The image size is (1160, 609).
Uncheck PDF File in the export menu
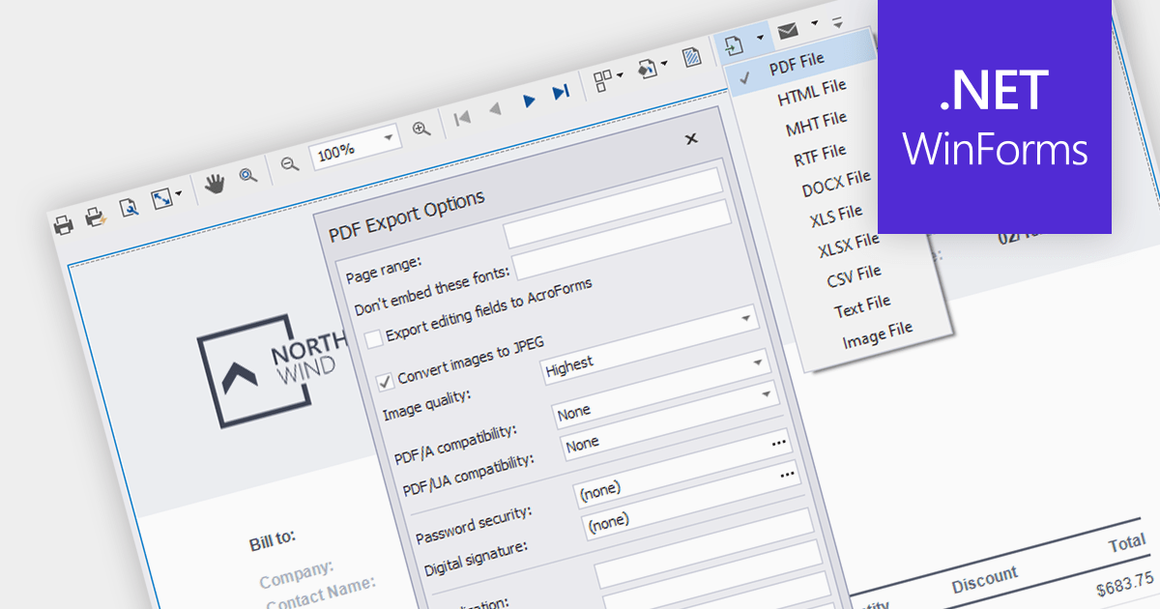coord(797,60)
